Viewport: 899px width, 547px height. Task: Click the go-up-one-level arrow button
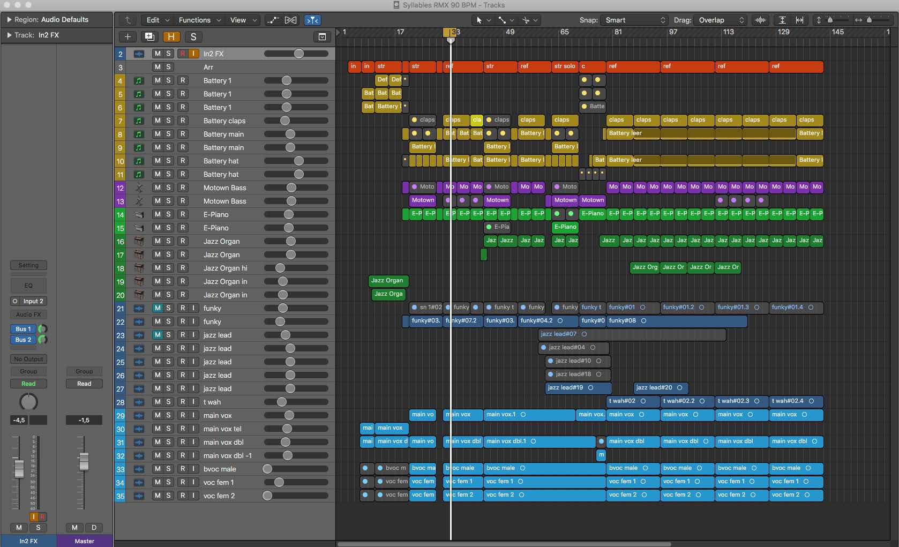coord(128,20)
